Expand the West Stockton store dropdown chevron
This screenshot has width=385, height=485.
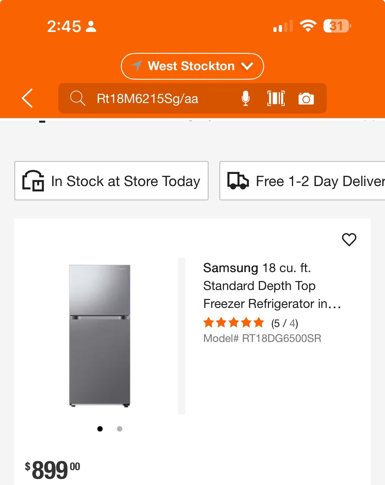tap(247, 66)
